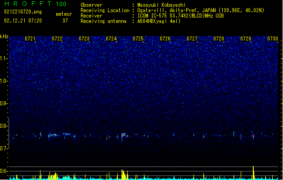The image size is (283, 180).
Task: Click the 0728 time marker
Action: 219,39
